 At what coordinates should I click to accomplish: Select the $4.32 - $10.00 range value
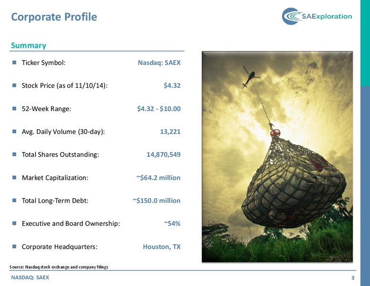pos(159,109)
